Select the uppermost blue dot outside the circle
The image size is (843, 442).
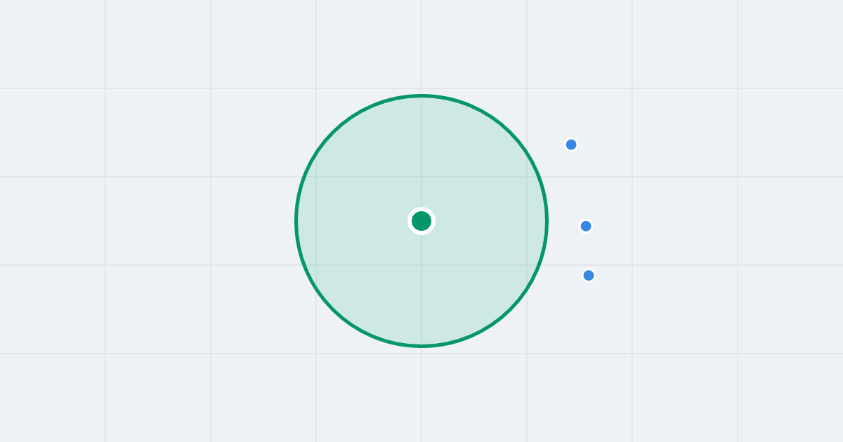[571, 145]
